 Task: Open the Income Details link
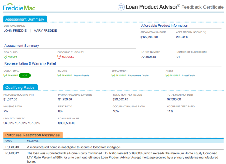pos(82,76)
